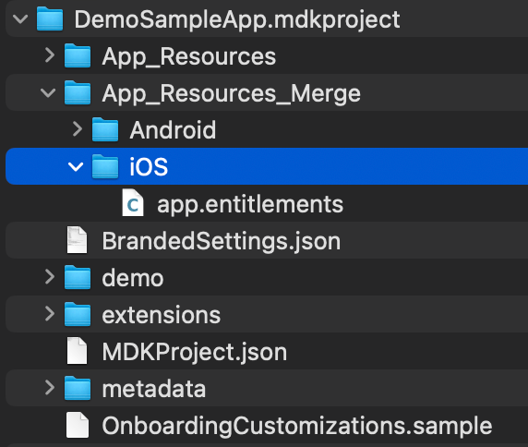Click the MDKProject.json file icon
The image size is (528, 447).
click(78, 351)
